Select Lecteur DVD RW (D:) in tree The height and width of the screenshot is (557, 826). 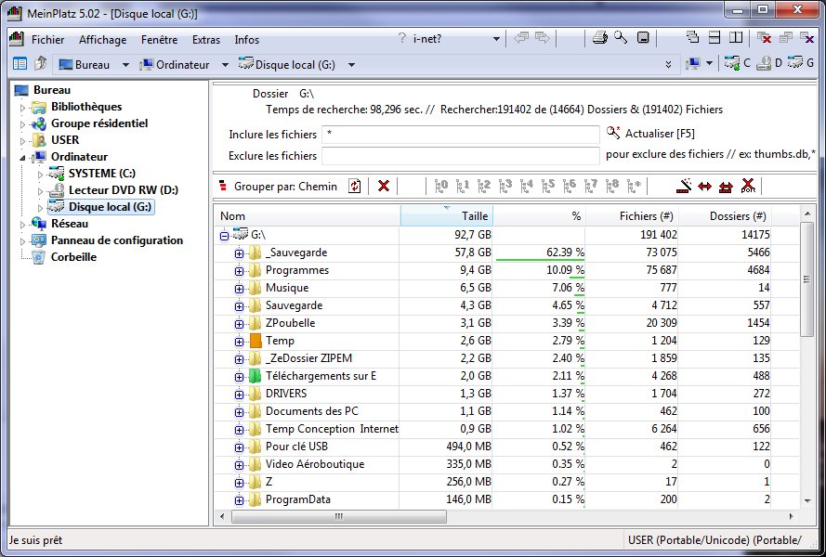[124, 190]
